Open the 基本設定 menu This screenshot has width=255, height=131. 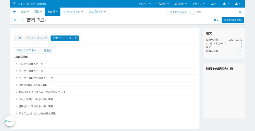[181, 4]
